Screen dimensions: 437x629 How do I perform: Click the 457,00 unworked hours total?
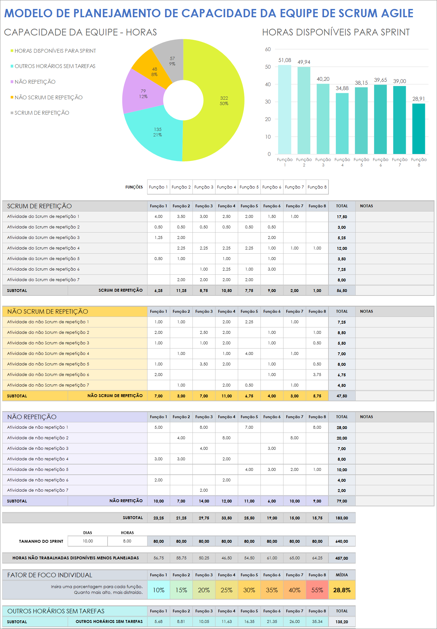click(x=342, y=558)
